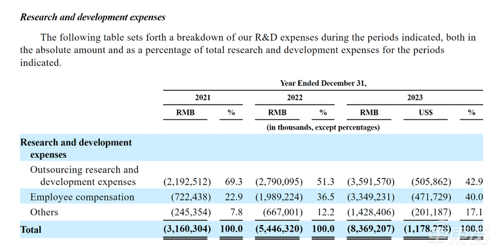Click the 2023 RMB total (8,369,207)
Image resolution: width=497 pixels, height=252 pixels.
point(370,229)
